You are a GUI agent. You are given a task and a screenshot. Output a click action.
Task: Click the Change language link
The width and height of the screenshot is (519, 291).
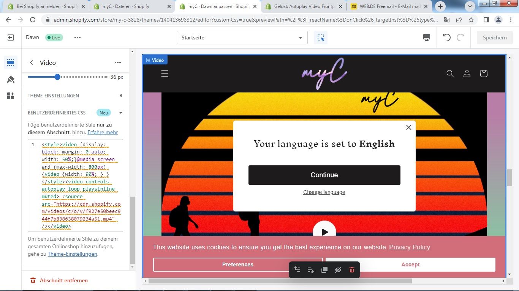(x=324, y=192)
